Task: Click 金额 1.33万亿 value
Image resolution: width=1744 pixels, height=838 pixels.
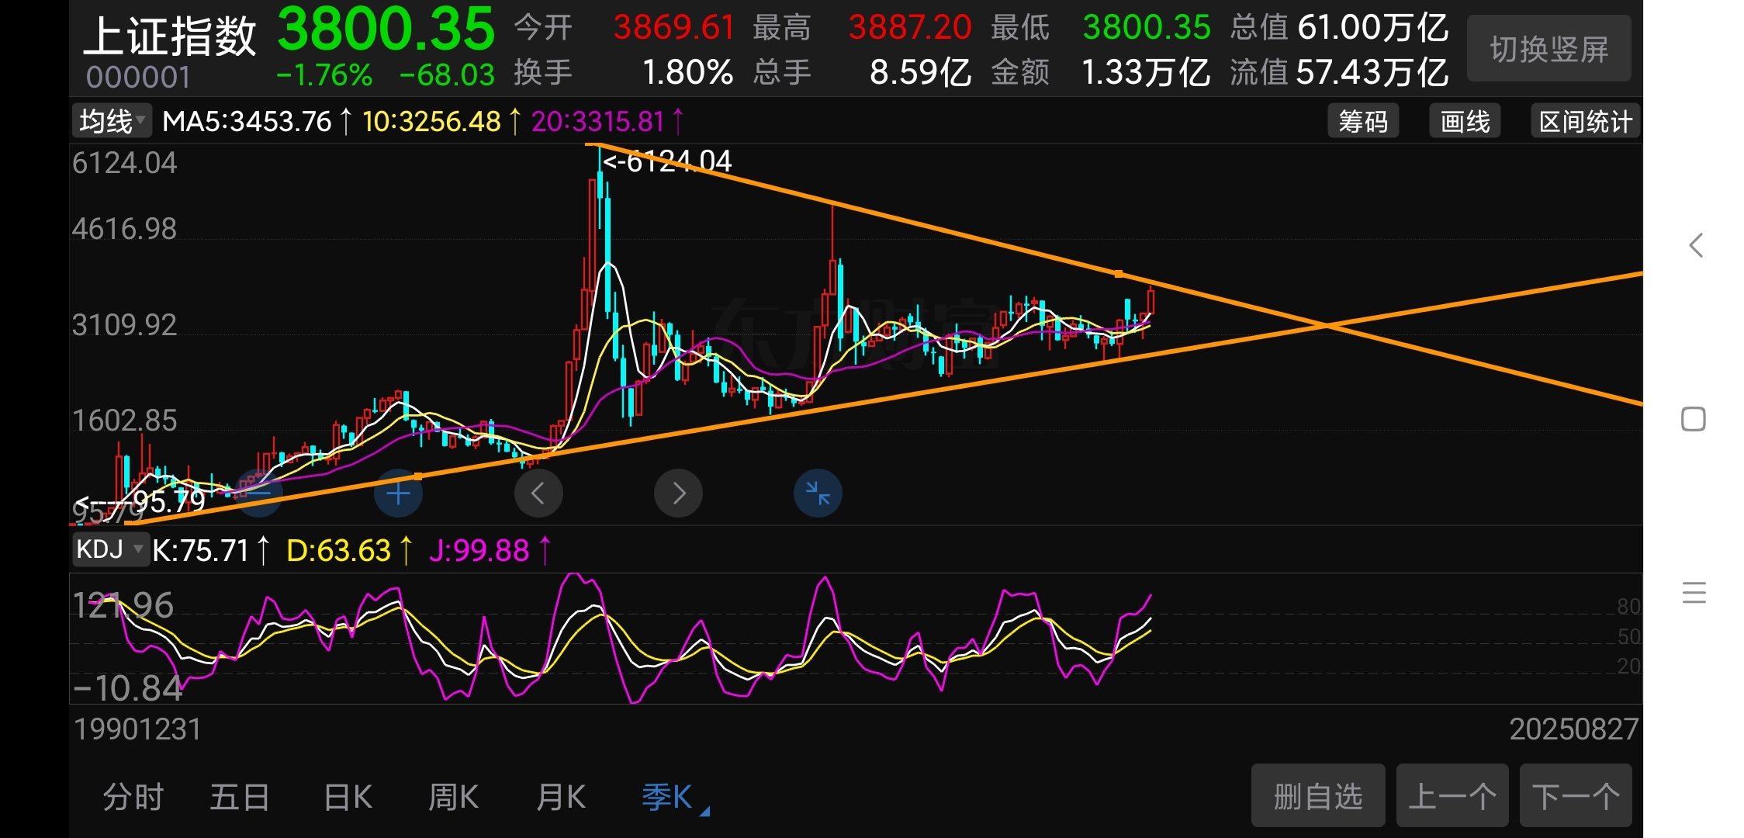Action: (x=1145, y=72)
